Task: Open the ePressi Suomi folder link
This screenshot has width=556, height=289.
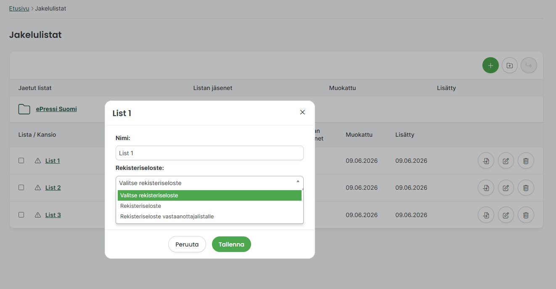Action: pos(56,109)
